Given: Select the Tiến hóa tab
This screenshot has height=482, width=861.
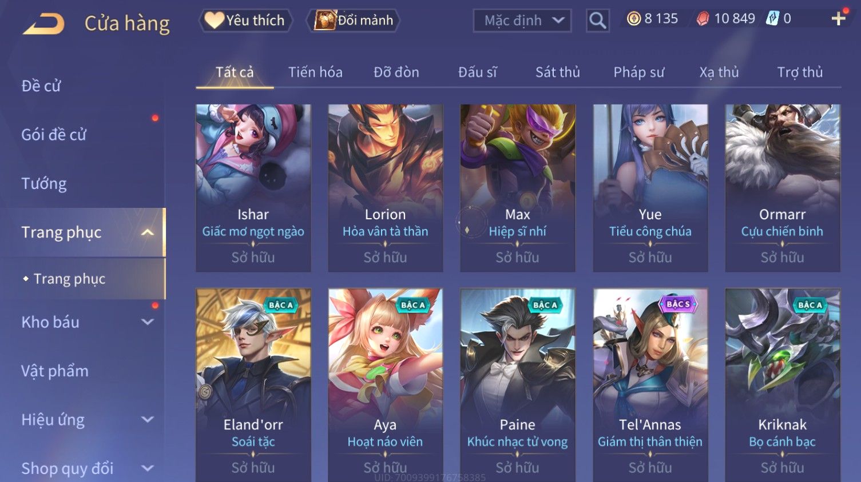Looking at the screenshot, I should [x=315, y=73].
